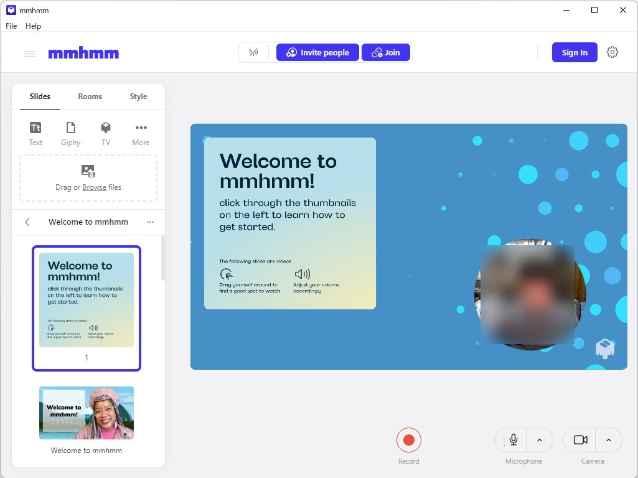Open settings gear icon
Image resolution: width=638 pixels, height=478 pixels.
pos(612,52)
